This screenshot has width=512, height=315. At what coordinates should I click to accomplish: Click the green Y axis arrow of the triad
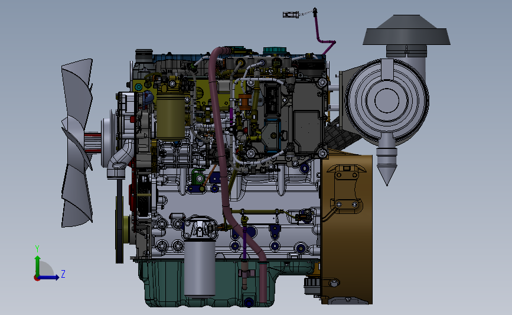[x=38, y=265]
